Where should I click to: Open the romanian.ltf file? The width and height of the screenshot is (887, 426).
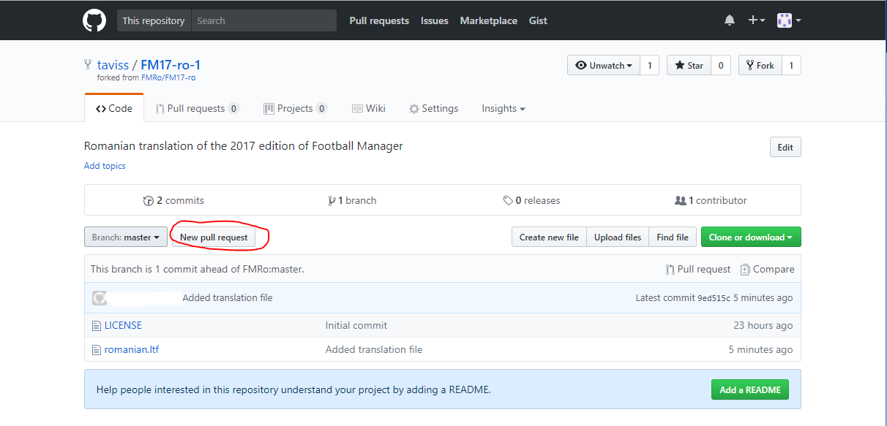point(131,349)
